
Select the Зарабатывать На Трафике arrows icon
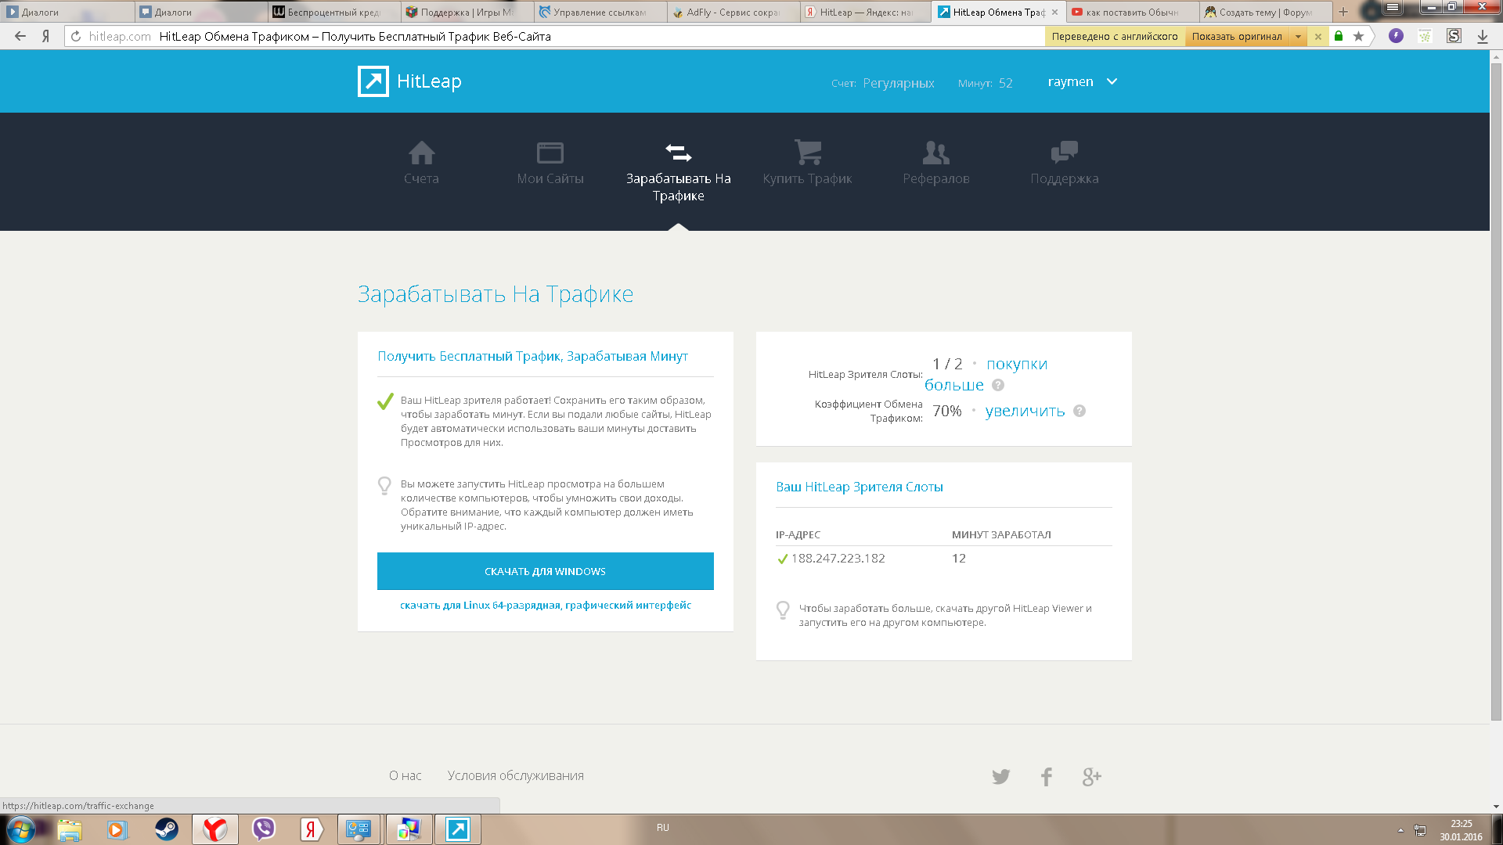pos(679,152)
